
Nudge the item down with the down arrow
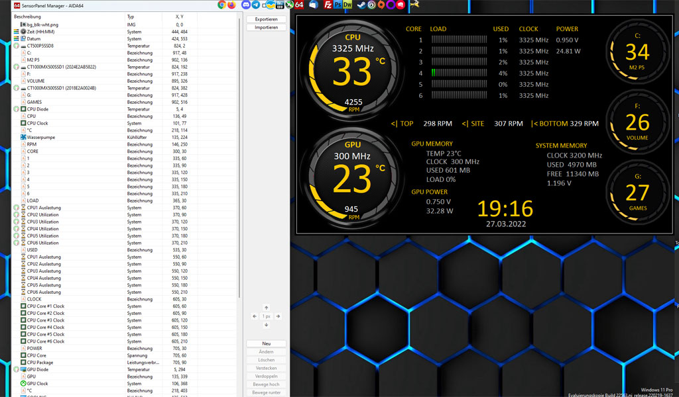(267, 324)
